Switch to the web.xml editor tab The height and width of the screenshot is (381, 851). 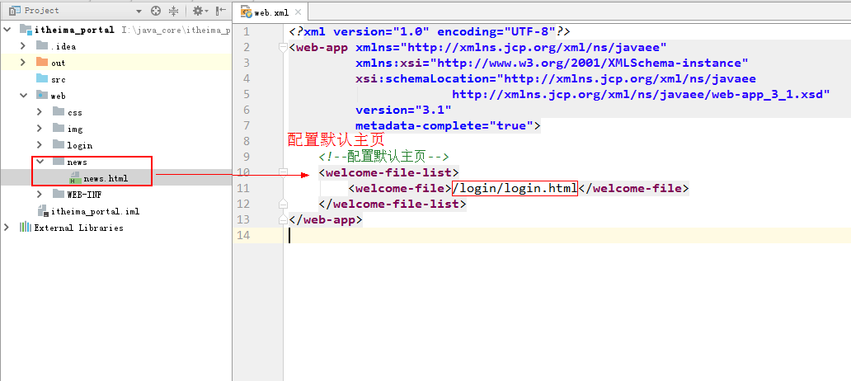pyautogui.click(x=270, y=12)
